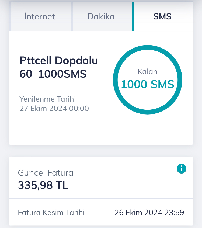Image resolution: width=202 pixels, height=228 pixels.
Task: Tap the teal active tab indicator bar
Action: [x=133, y=16]
